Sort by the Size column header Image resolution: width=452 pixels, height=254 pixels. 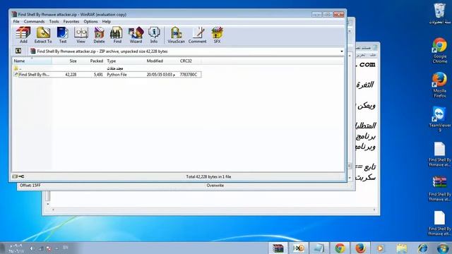tap(65, 61)
